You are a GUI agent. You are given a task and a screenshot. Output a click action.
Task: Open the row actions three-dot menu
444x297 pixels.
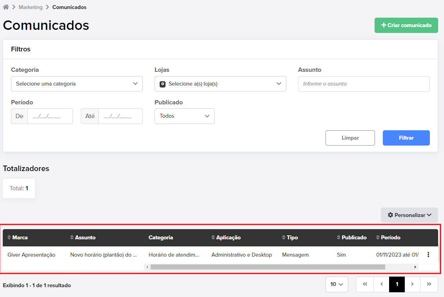428,255
